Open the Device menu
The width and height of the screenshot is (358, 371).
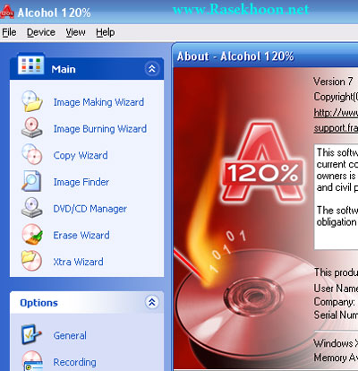(41, 32)
